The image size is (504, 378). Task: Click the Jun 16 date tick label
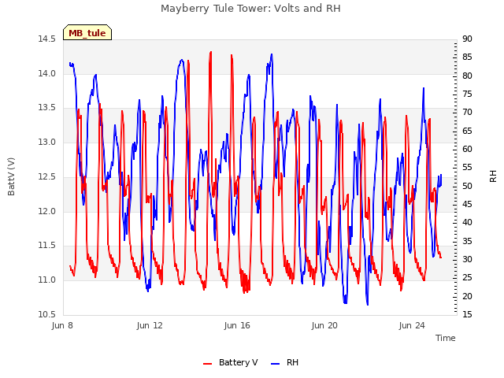click(237, 325)
